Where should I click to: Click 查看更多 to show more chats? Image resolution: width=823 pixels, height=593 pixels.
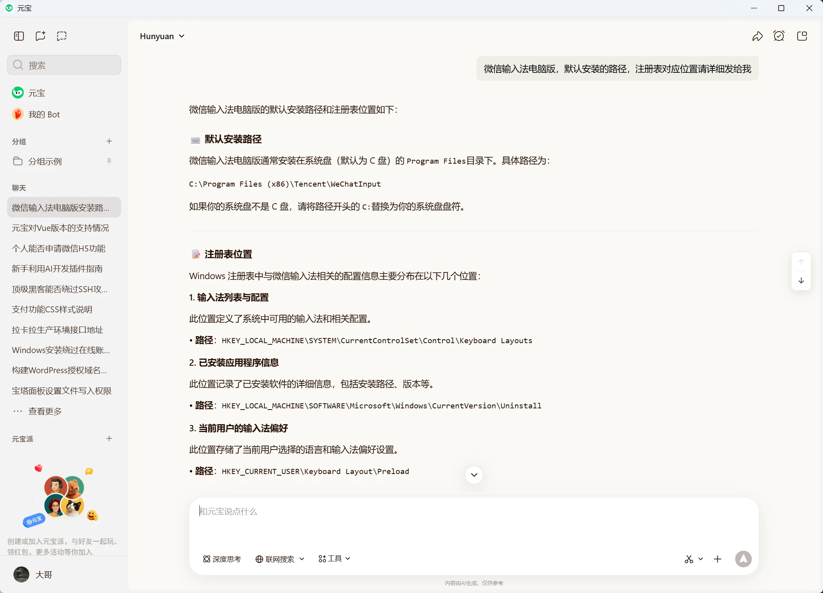[x=45, y=411]
